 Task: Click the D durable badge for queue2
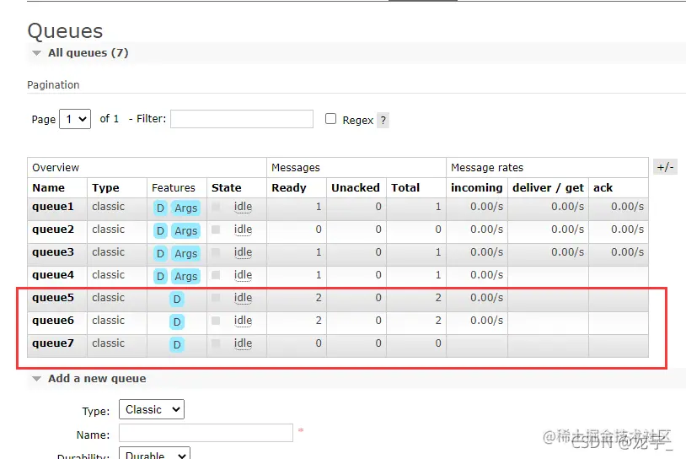pos(161,231)
